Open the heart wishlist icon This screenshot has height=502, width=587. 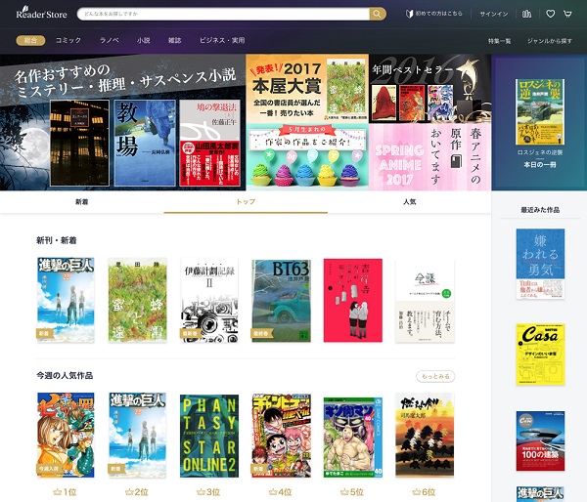tap(550, 14)
